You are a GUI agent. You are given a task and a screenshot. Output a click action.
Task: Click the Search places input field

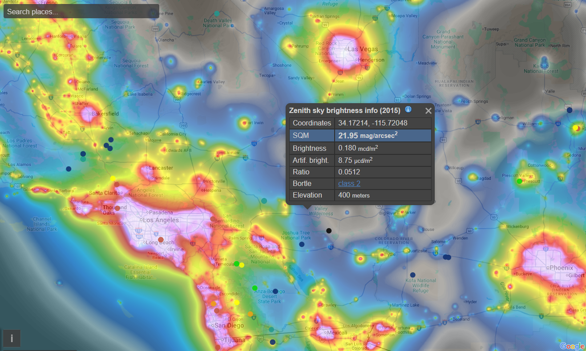click(x=81, y=11)
